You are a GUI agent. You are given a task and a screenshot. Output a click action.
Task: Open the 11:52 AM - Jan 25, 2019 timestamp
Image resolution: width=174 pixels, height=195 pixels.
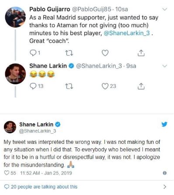tap(46, 173)
